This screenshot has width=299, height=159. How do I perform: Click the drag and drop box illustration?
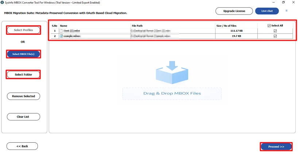click(172, 72)
